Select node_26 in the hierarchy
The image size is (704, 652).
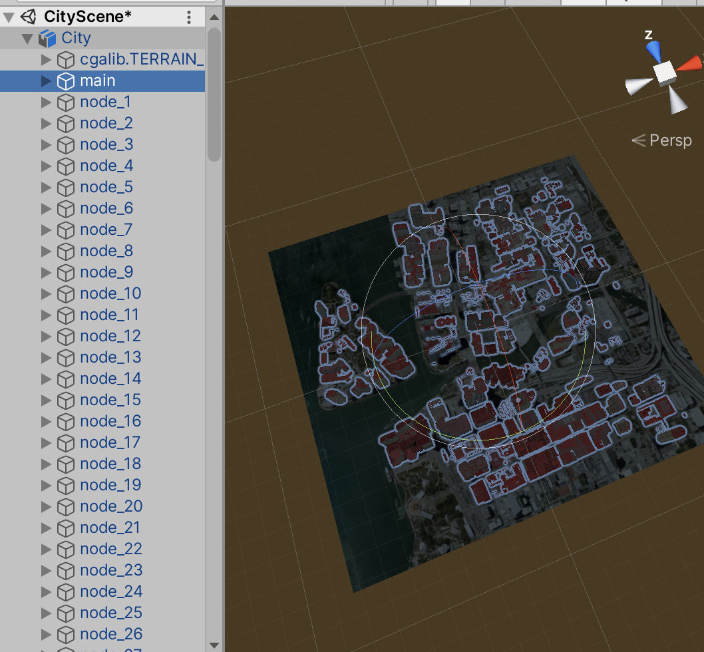111,634
